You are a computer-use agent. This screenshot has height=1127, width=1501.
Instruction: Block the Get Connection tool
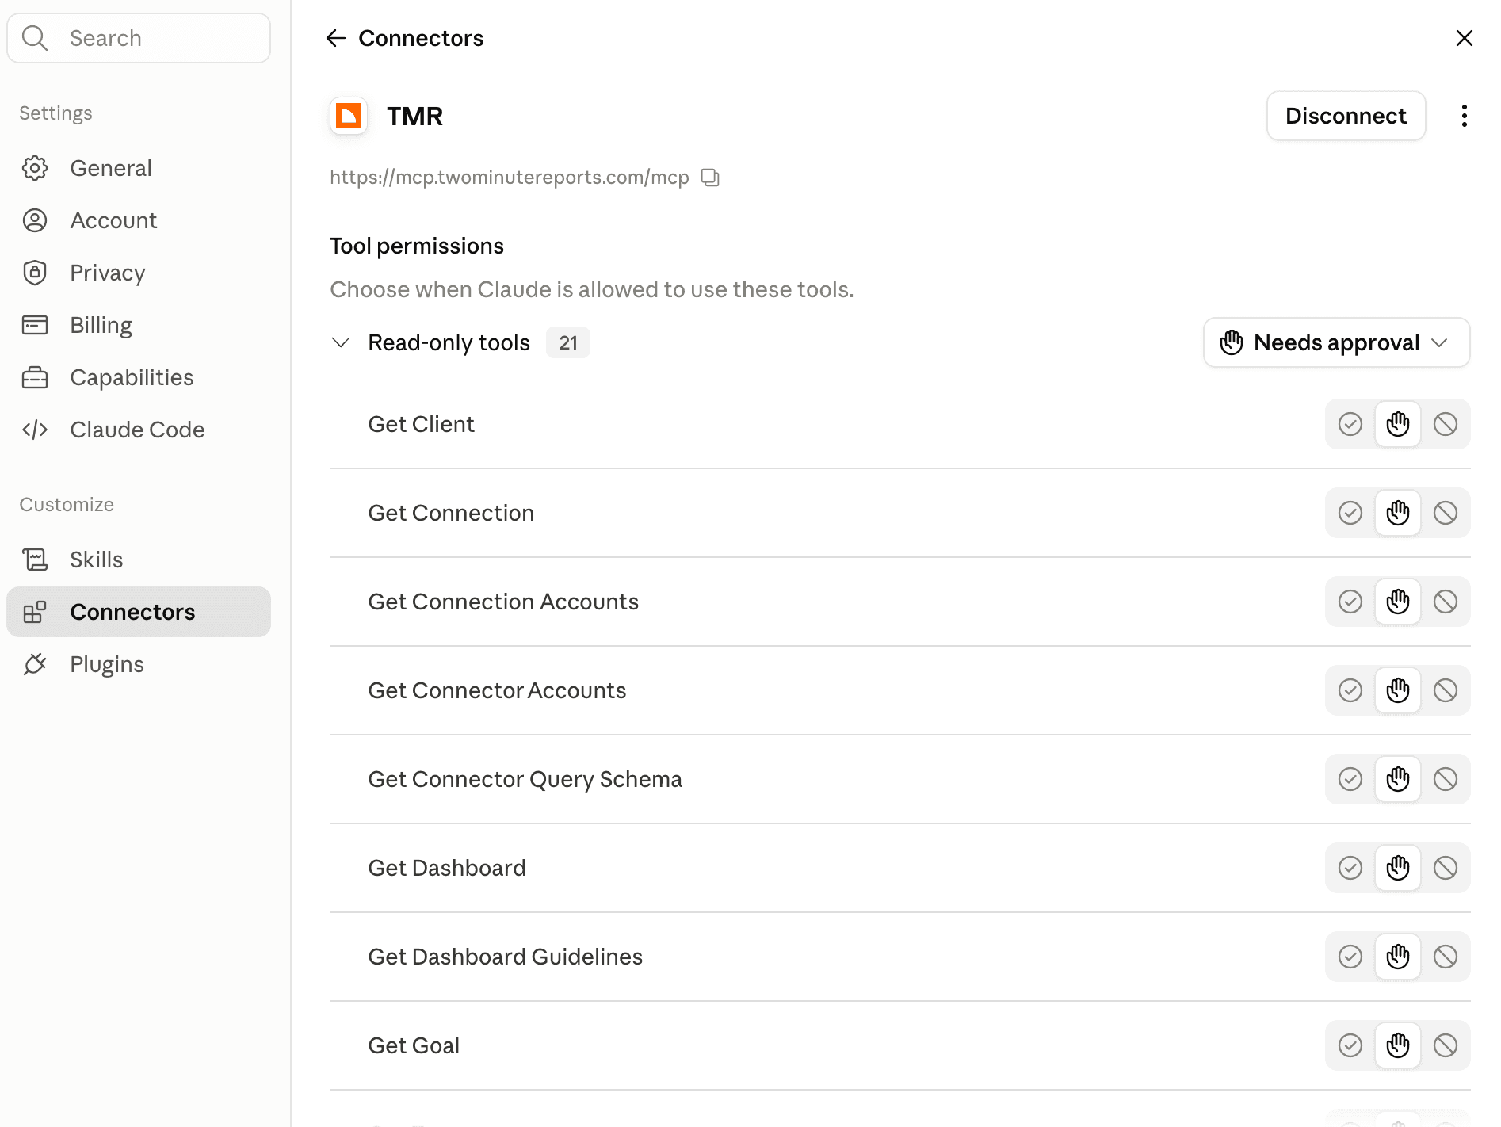pyautogui.click(x=1445, y=513)
